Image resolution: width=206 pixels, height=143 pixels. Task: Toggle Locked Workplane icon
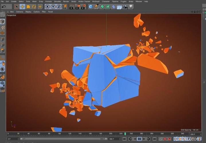tap(3, 84)
